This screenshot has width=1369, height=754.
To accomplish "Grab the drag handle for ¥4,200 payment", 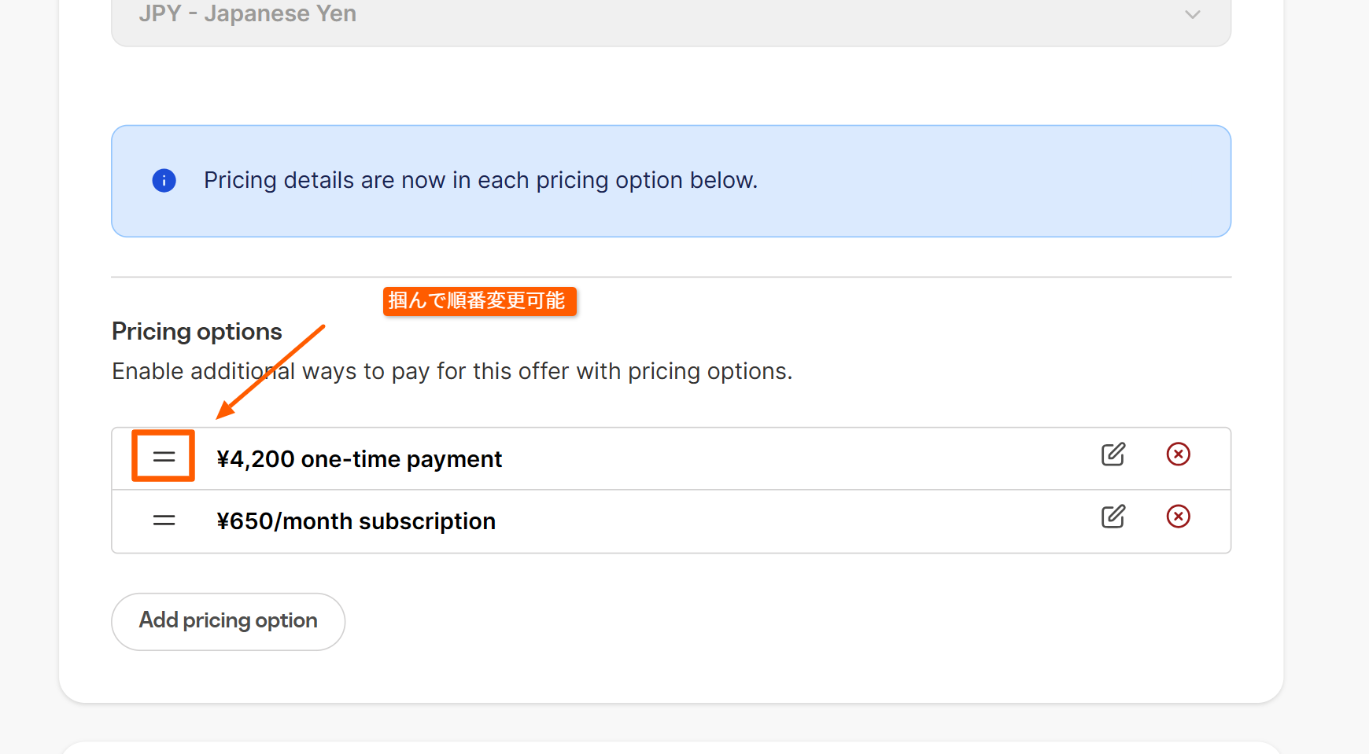I will coord(164,457).
